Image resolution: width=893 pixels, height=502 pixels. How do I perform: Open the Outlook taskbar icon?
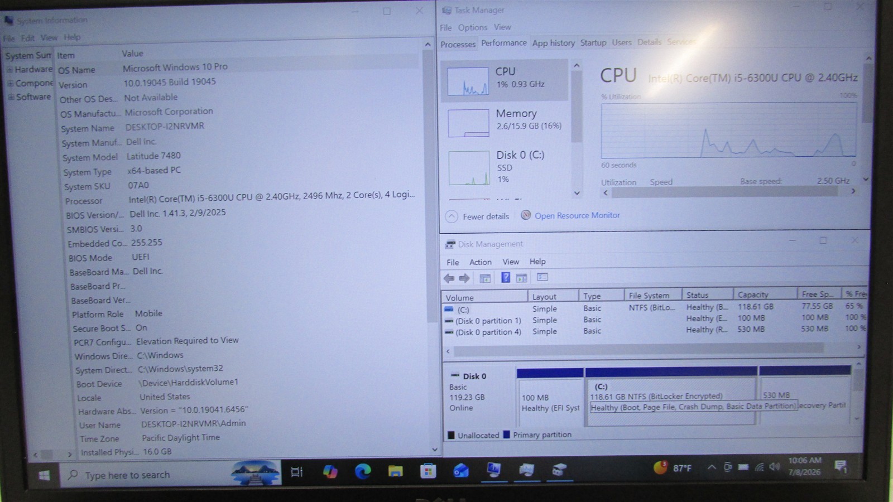(461, 471)
